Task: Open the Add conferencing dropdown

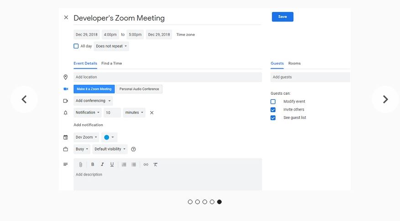Action: point(93,101)
